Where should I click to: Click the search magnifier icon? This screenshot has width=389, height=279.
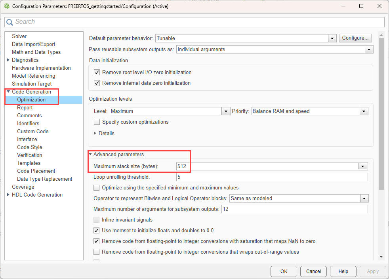pyautogui.click(x=10, y=22)
